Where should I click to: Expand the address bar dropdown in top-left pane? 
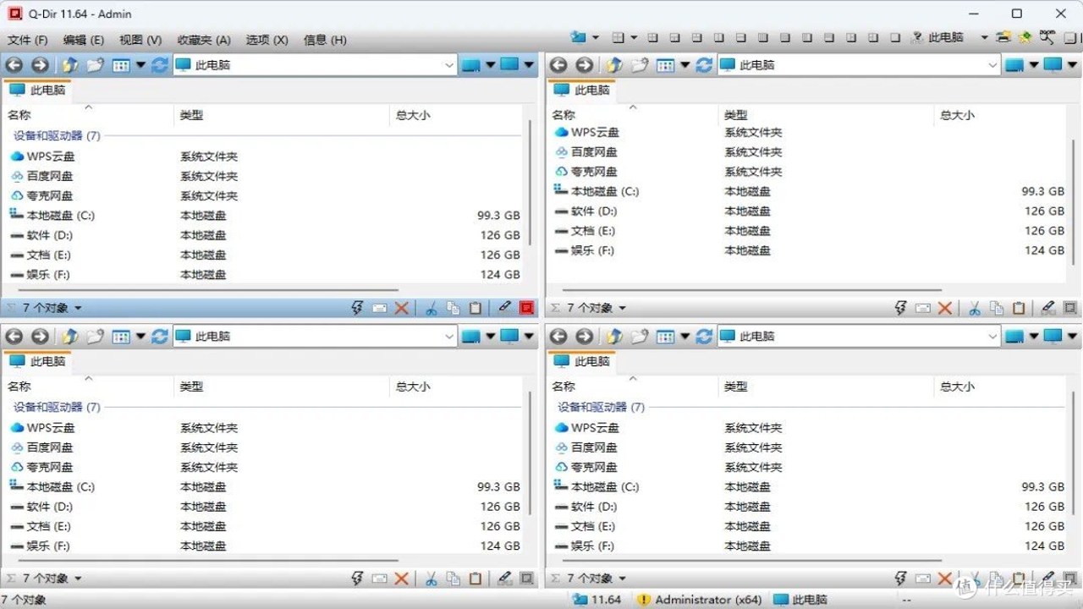(x=449, y=65)
